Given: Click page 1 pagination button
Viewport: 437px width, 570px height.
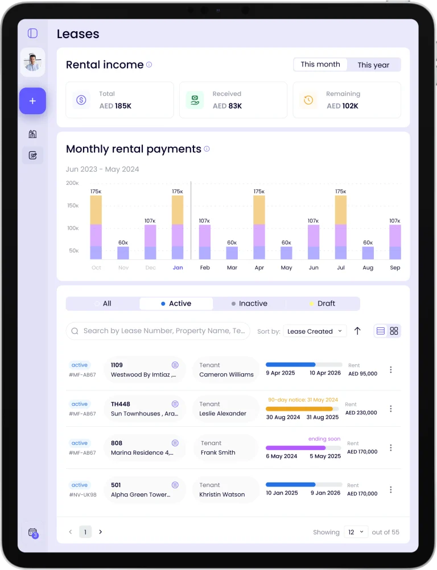Looking at the screenshot, I should pyautogui.click(x=85, y=532).
